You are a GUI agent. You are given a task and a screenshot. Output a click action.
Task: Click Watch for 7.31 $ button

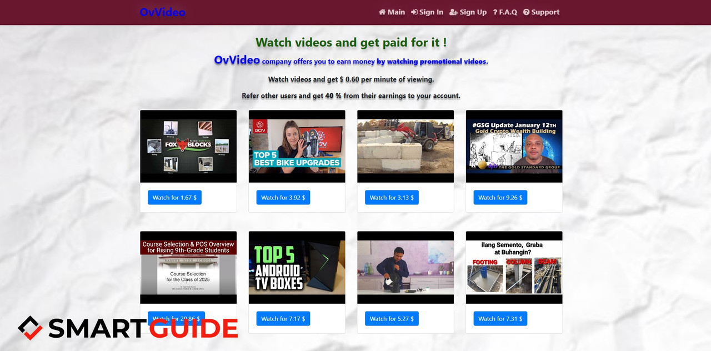500,319
